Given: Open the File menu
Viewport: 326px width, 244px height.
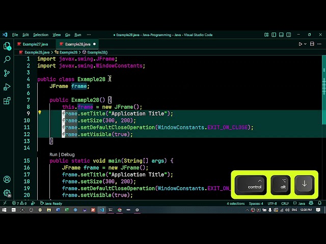Looking at the screenshot, I should point(15,35).
